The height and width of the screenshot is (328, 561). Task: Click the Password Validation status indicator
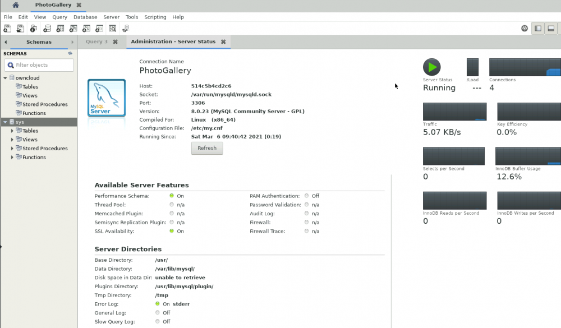[x=307, y=205]
